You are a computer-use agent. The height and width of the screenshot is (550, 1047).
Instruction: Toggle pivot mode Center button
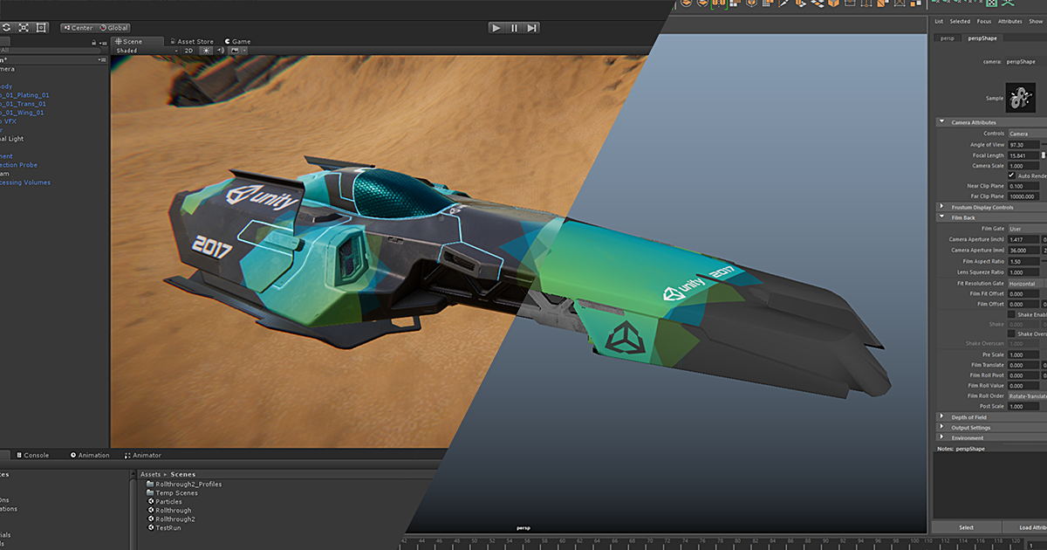click(78, 28)
